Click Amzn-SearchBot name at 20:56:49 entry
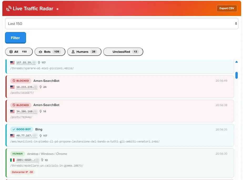The height and width of the screenshot is (180, 243). (x=46, y=81)
